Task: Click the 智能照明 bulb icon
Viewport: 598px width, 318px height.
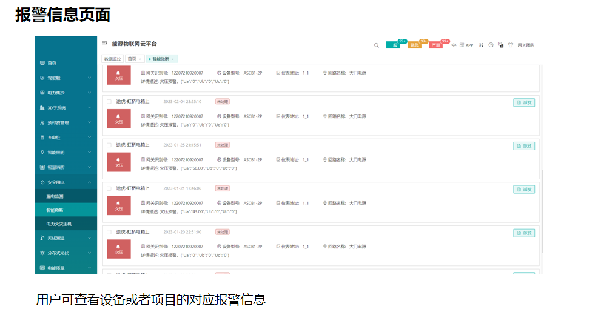Action: click(x=42, y=152)
